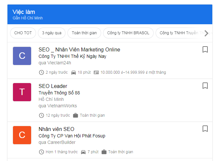Screen dimensions: 223x161
Task: Save the SEO Leader job with bookmark icon
Action: (205, 86)
